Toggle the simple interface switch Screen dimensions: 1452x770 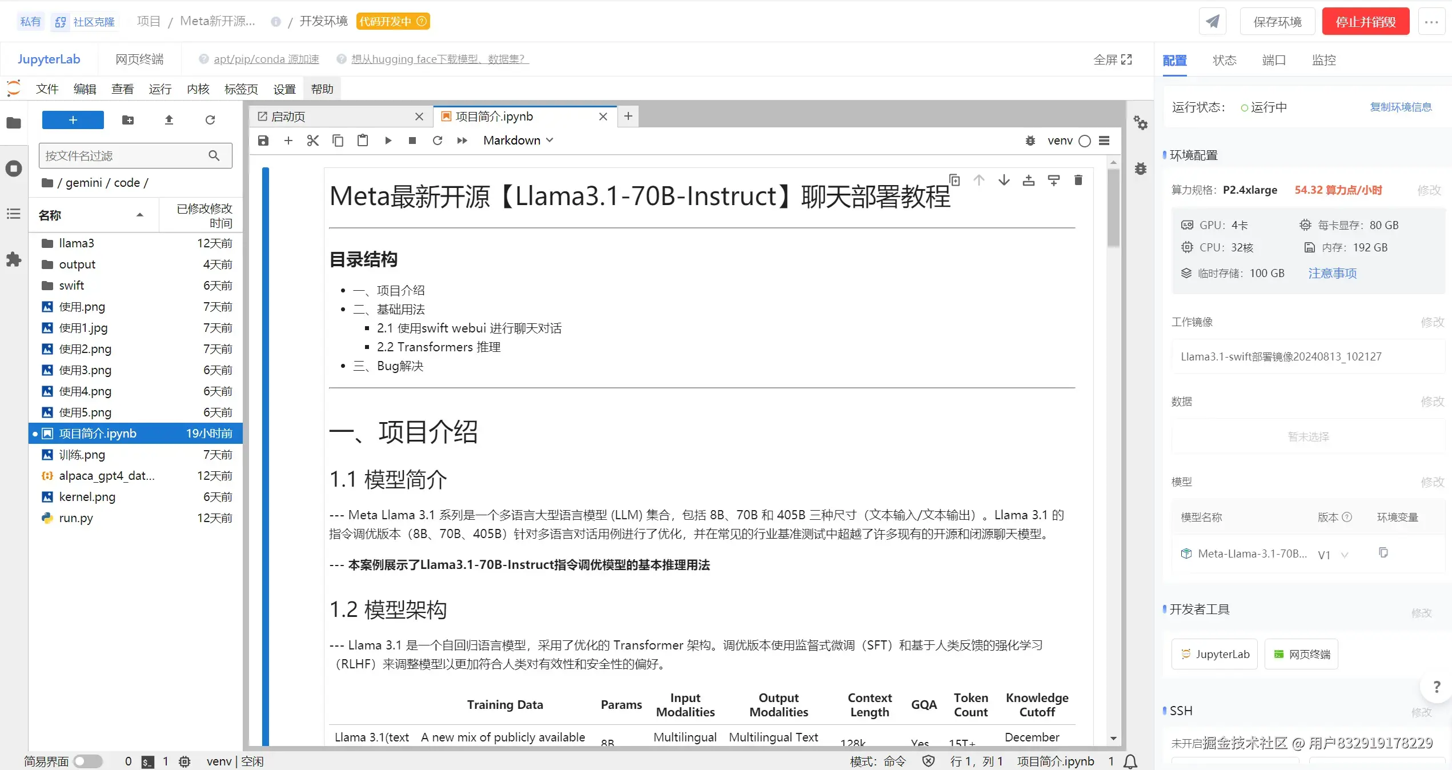88,761
